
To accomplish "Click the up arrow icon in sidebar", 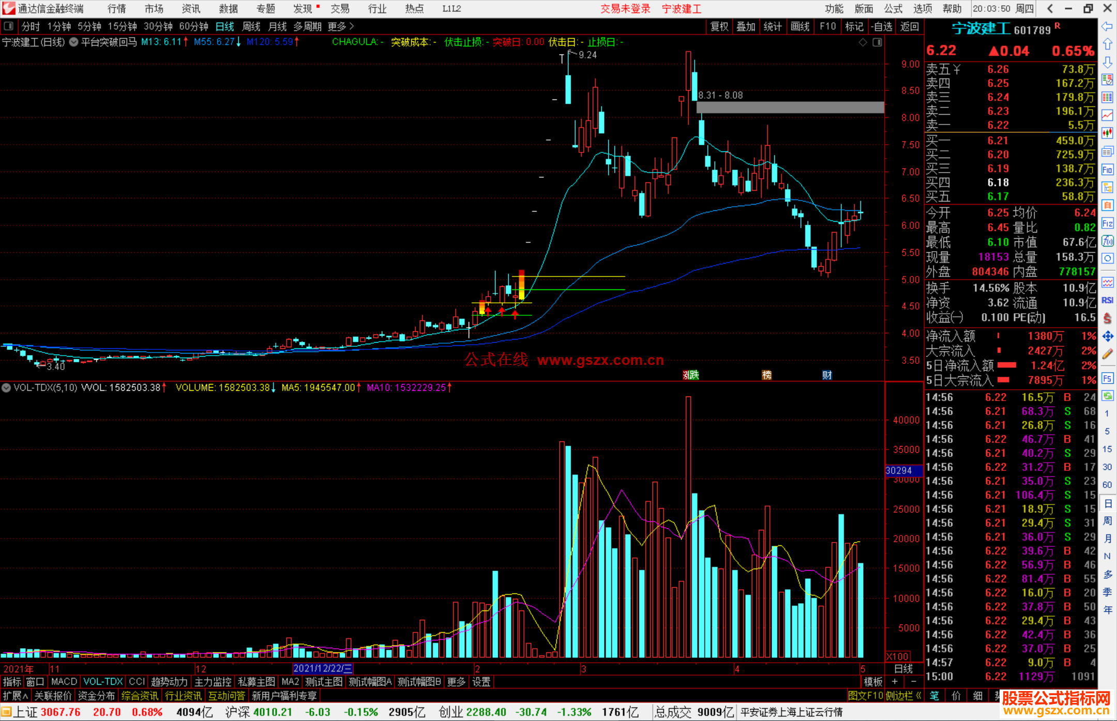I will point(1107,44).
